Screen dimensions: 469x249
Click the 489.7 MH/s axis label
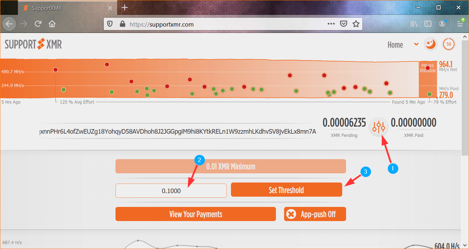12,72
